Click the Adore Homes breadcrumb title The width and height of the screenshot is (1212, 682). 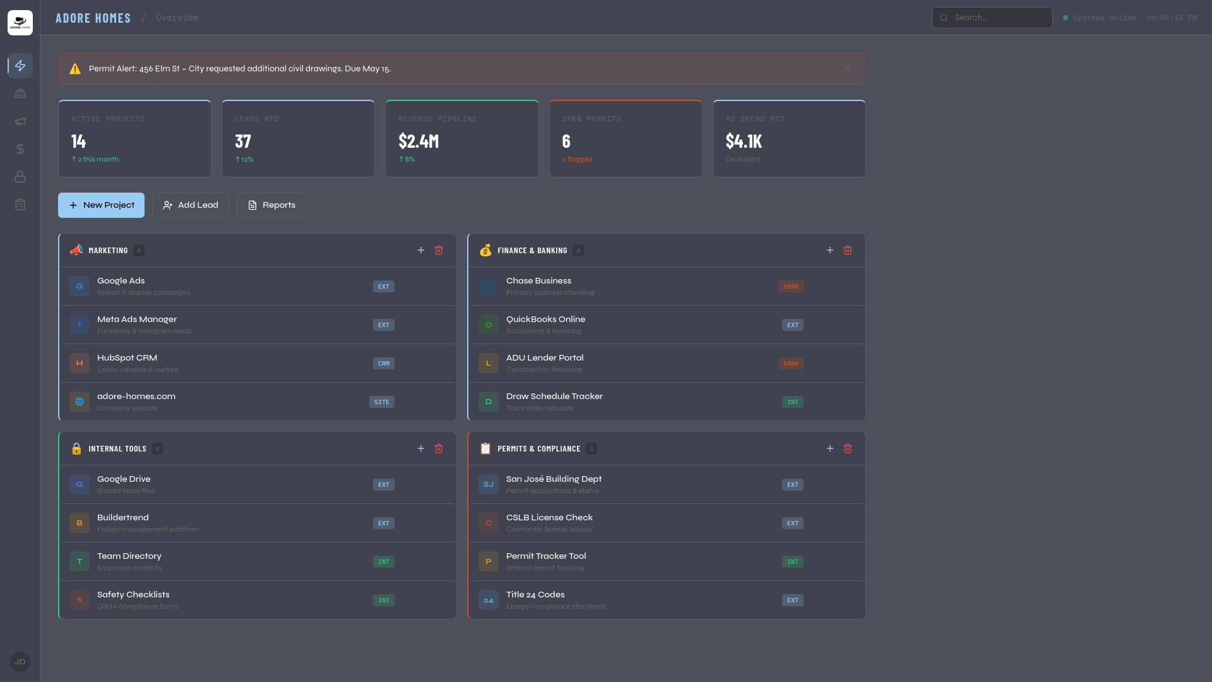pos(93,18)
